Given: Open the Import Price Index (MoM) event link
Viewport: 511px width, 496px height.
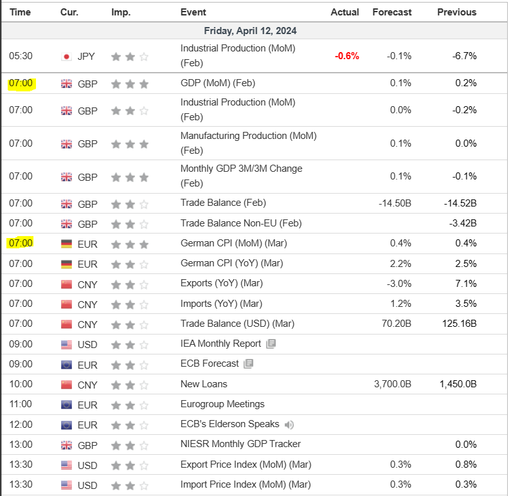Looking at the screenshot, I should (245, 484).
